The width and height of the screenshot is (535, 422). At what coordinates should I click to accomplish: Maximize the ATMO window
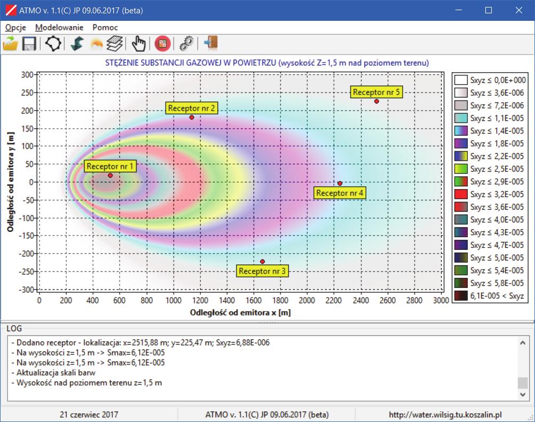coord(489,10)
